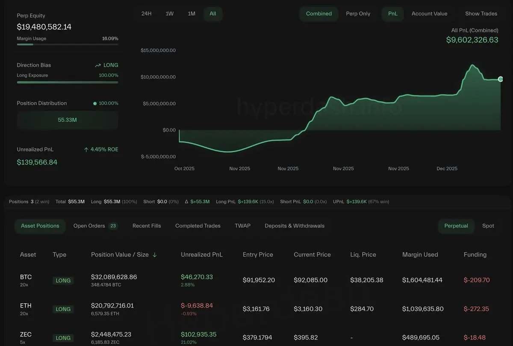Click the ROE up arrow icon

tap(86, 150)
